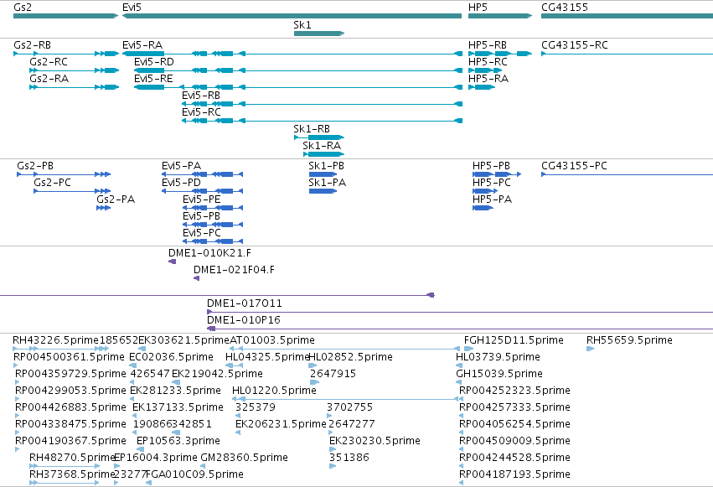713x487 pixels.
Task: Select the HP5 gene label
Action: 478,8
